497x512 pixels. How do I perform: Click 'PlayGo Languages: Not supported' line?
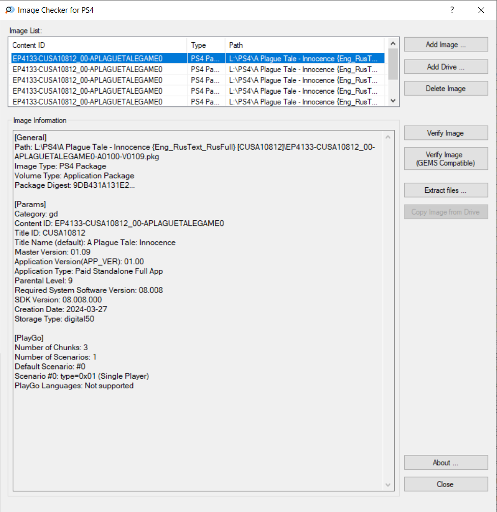click(x=74, y=386)
